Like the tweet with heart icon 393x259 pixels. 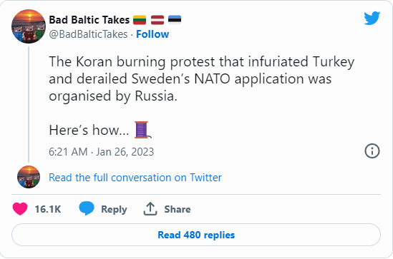(20, 209)
